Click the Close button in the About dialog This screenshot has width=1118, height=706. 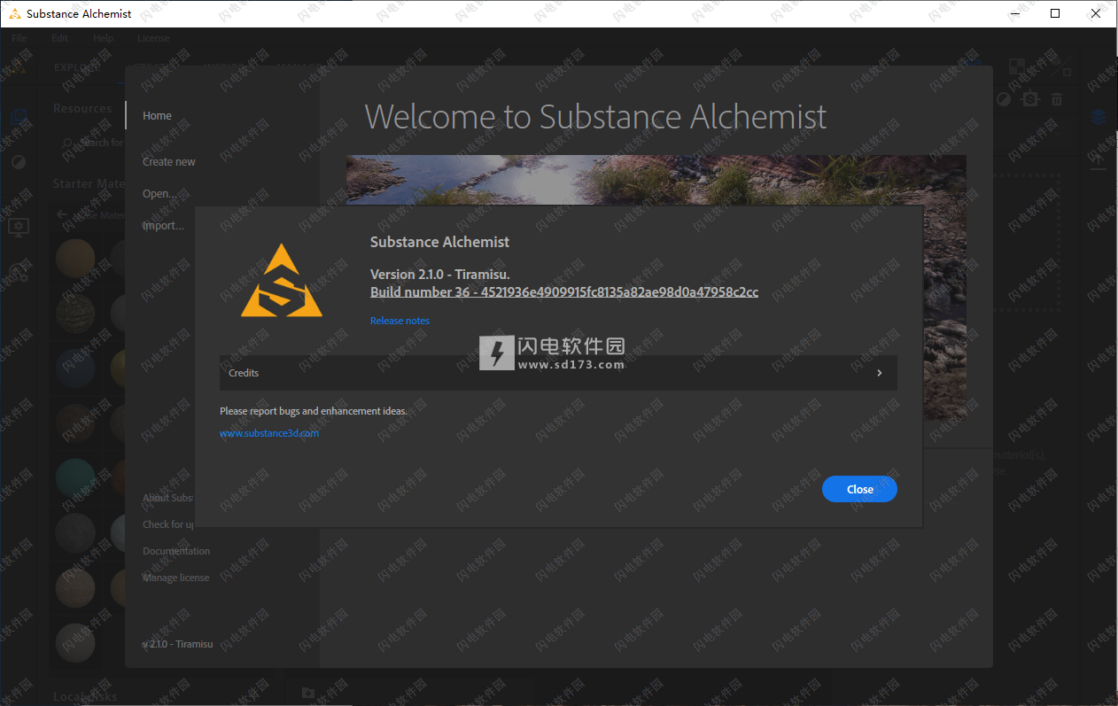(x=859, y=489)
